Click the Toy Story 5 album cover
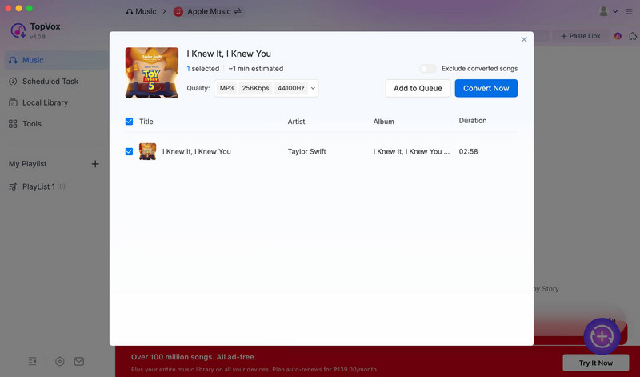Viewport: 640px width, 377px height. [152, 73]
